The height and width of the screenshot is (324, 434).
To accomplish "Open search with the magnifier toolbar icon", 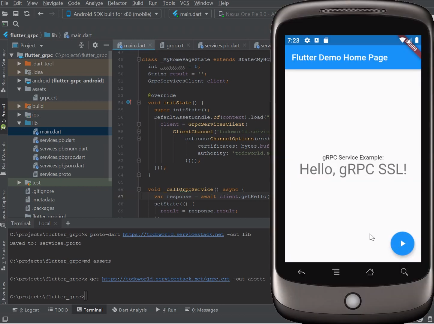I will [x=16, y=24].
